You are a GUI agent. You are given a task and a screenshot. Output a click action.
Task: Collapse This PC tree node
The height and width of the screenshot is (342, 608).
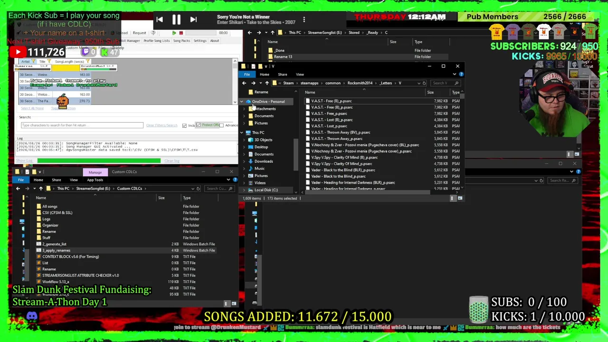click(x=242, y=133)
